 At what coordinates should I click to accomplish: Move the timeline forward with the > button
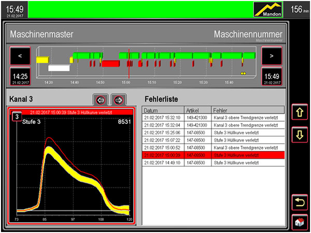(x=272, y=55)
